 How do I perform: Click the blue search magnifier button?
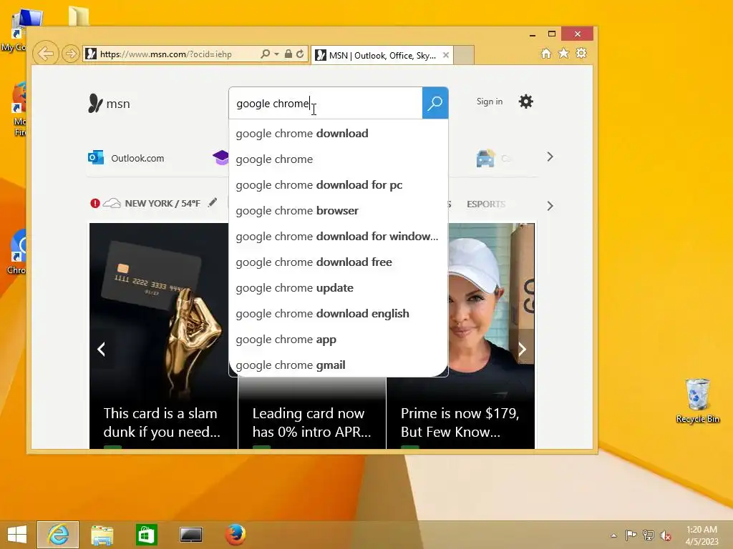pos(435,103)
